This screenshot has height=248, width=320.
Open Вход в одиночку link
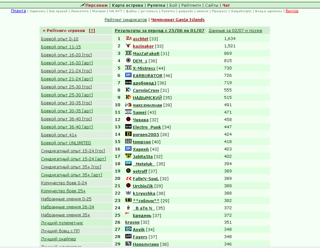tap(269, 11)
